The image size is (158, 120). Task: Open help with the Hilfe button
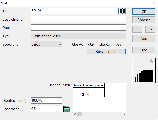[x=144, y=50]
